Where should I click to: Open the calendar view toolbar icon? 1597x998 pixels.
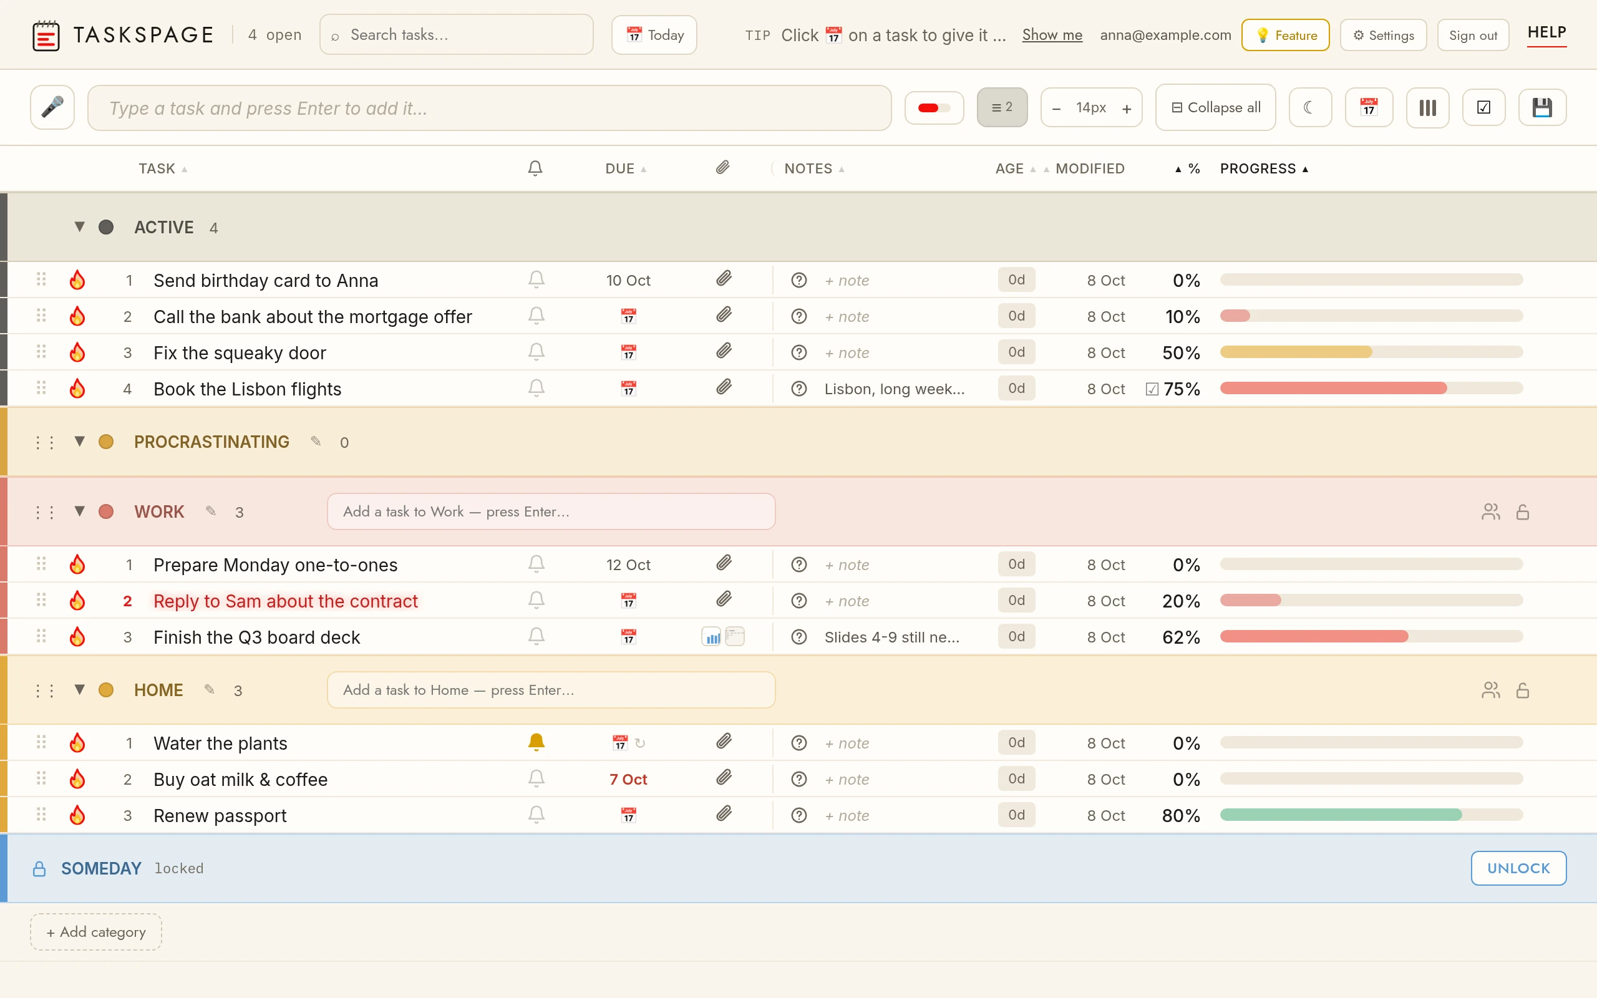[1369, 107]
